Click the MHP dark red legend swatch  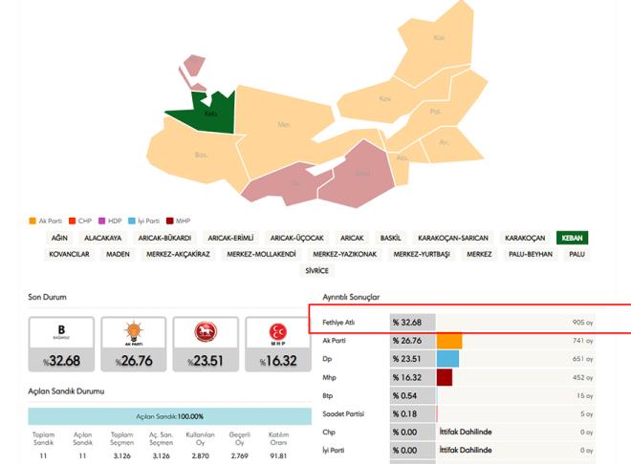[x=170, y=221]
